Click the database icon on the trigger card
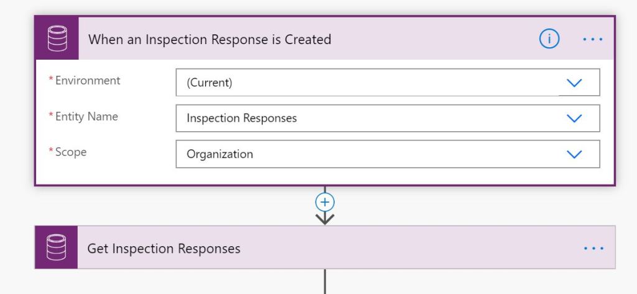637x294 pixels. pos(57,39)
